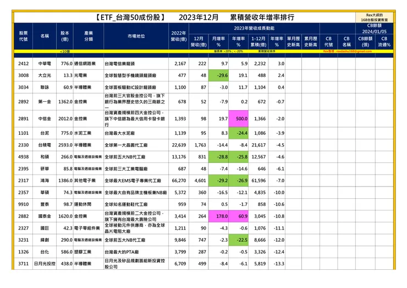Click the 22,639 revenue cell for 台積電
The width and height of the screenshot is (407, 288).
179,145
